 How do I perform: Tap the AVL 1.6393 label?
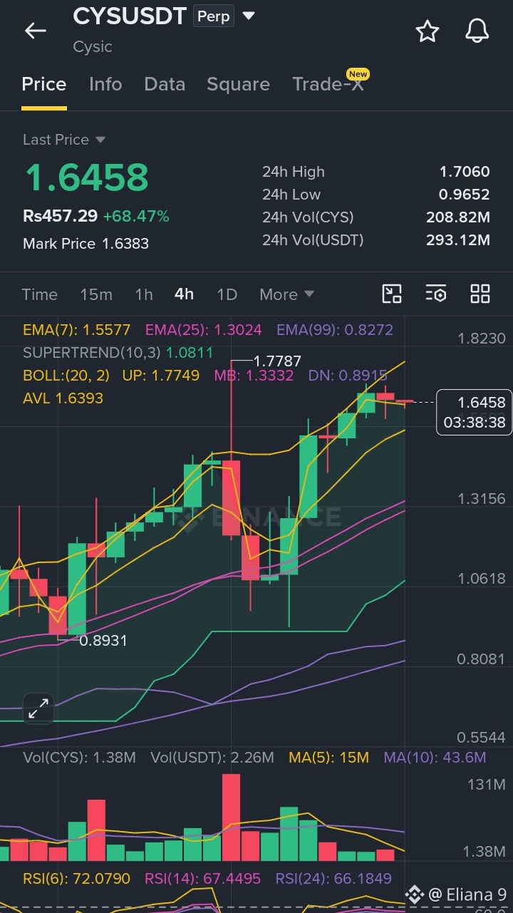click(63, 398)
